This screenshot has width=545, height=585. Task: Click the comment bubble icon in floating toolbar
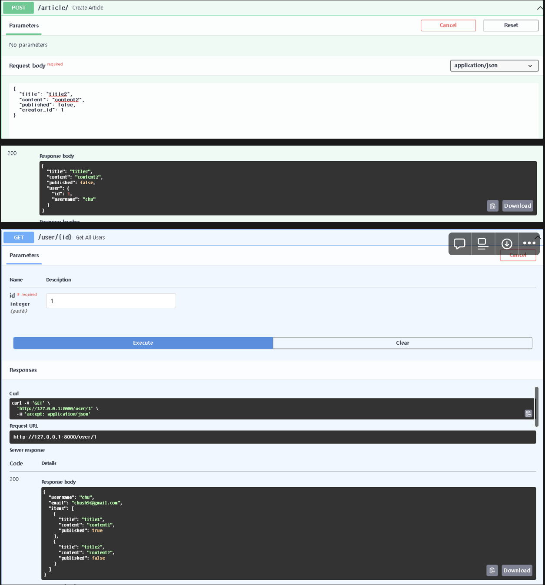pos(459,244)
